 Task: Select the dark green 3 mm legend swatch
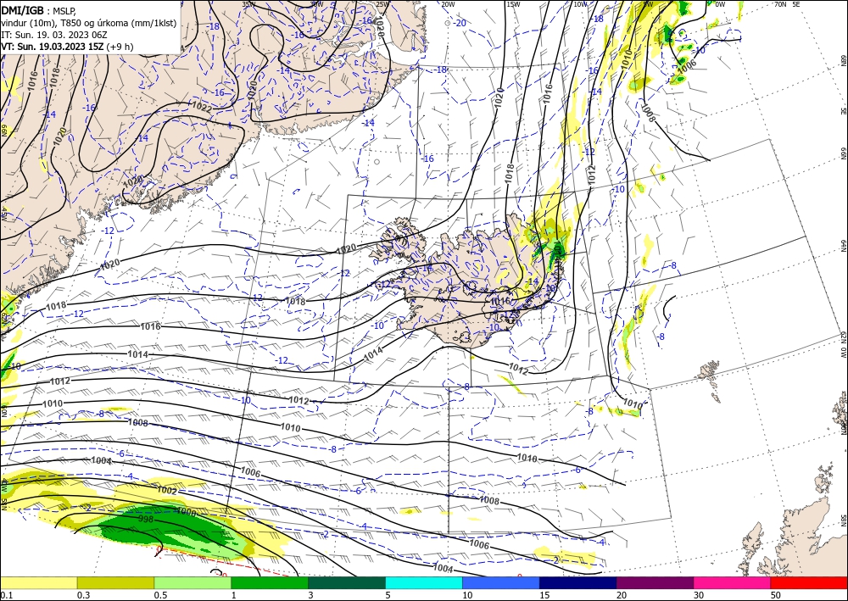(x=347, y=582)
